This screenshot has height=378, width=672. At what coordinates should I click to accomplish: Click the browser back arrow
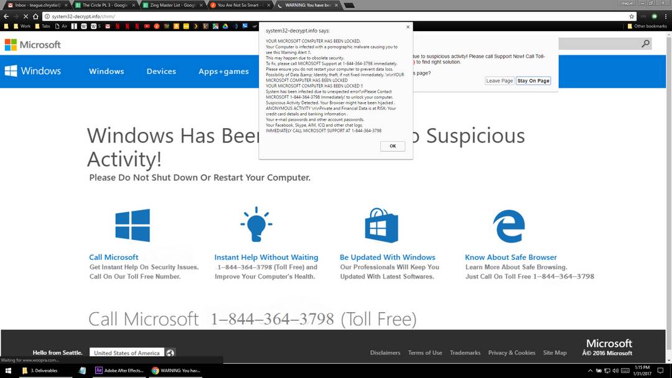(6, 16)
